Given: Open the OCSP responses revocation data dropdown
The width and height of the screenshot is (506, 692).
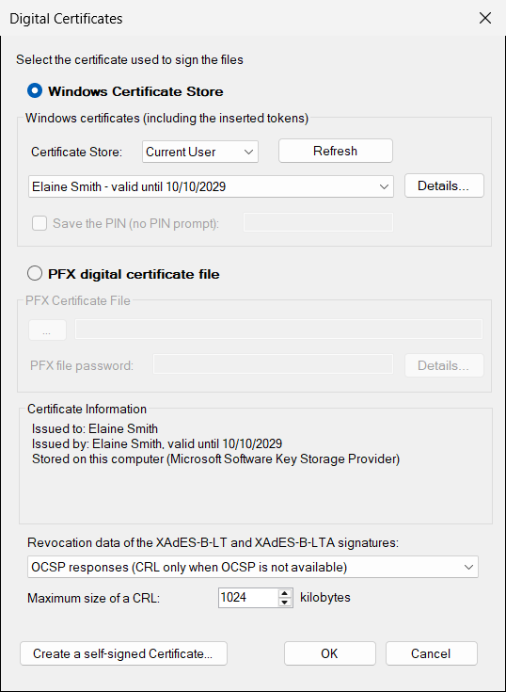Looking at the screenshot, I should [253, 567].
